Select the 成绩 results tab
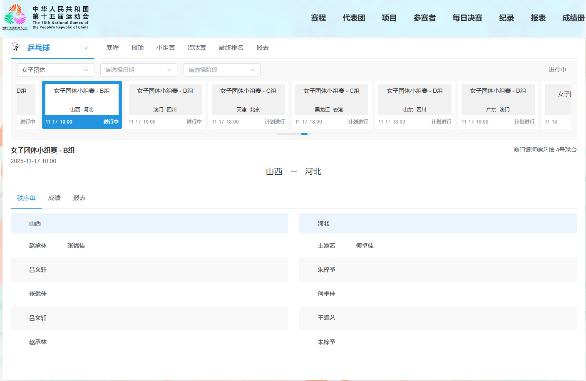Screen dimensions: 586x381 click(54, 198)
